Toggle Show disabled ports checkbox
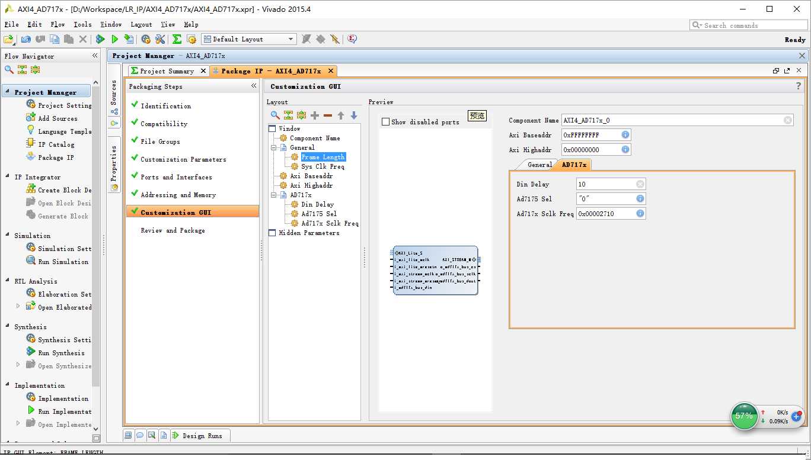Screen dimensions: 811x460 [386, 122]
